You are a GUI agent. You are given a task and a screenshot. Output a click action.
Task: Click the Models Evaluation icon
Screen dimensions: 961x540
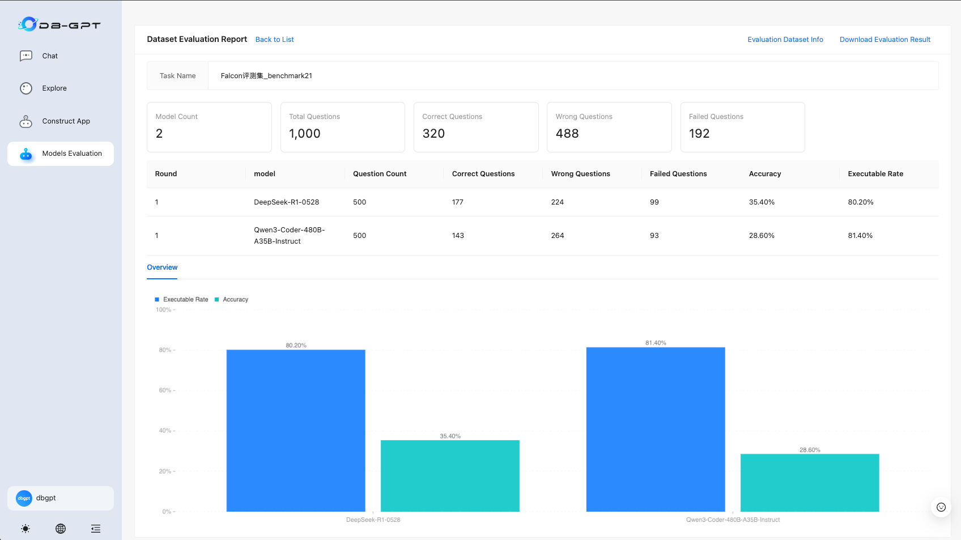click(x=26, y=154)
